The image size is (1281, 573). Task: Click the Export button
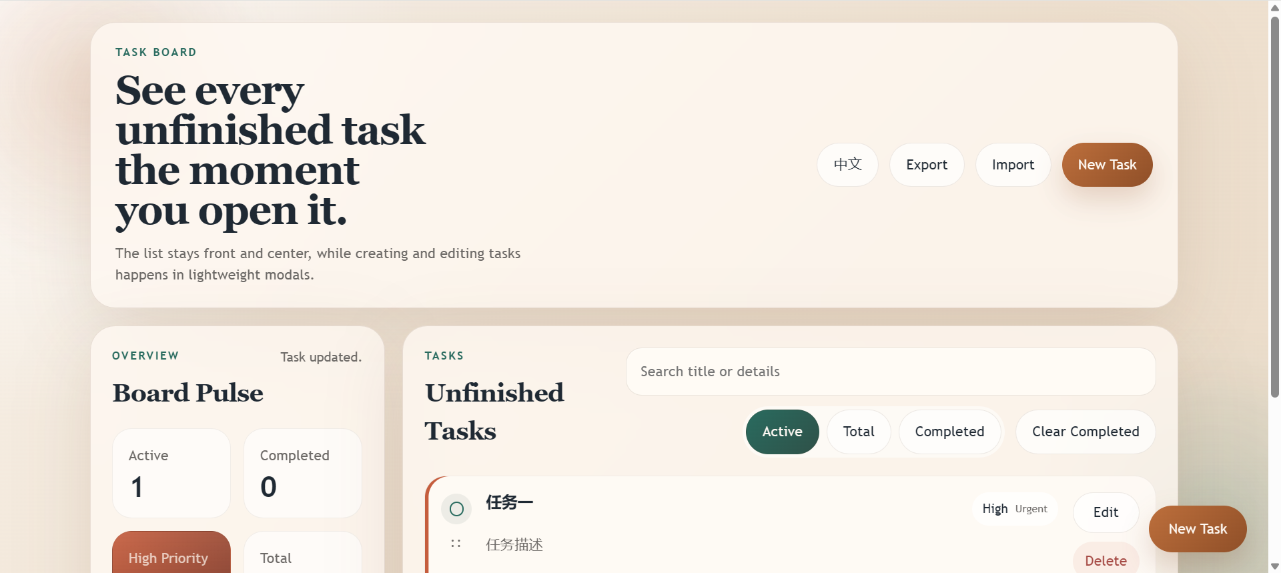pos(927,165)
